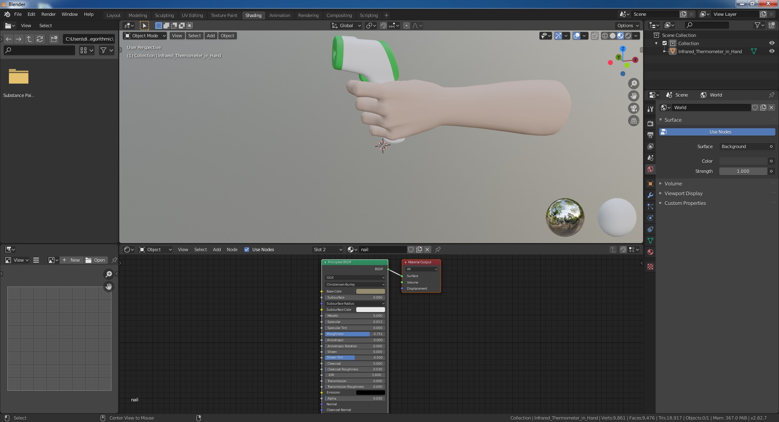Screen dimensions: 779x422
Task: Click the viewport pan hand gizmo
Action: [633, 96]
